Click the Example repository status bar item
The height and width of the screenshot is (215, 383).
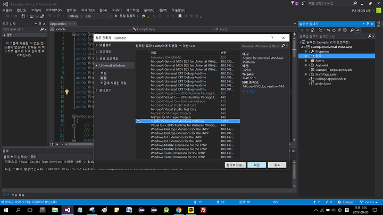click(x=346, y=202)
